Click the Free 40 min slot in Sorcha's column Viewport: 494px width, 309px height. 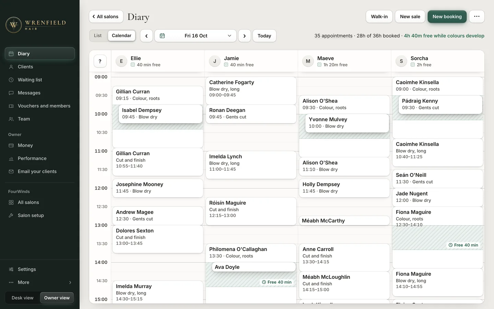[463, 245]
